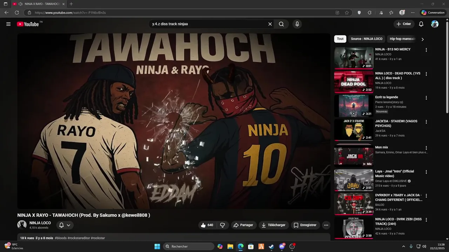Click the video player to pause

pos(174,121)
